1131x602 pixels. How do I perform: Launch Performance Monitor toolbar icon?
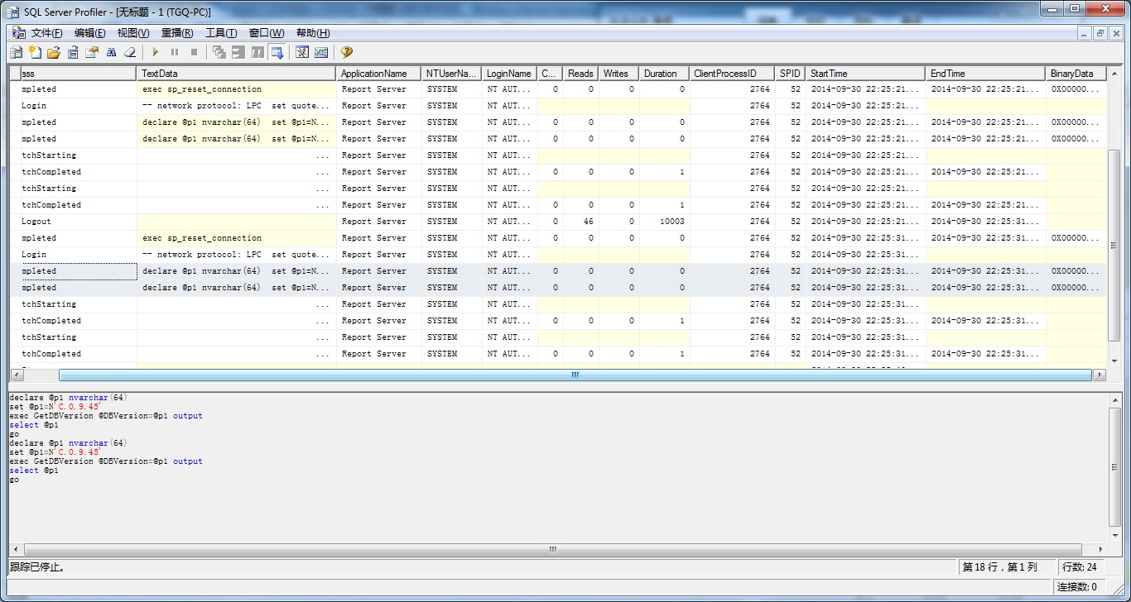click(x=321, y=52)
